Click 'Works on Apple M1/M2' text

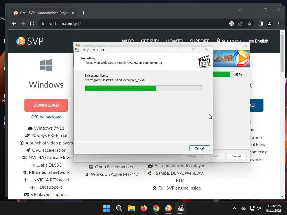[x=114, y=174]
